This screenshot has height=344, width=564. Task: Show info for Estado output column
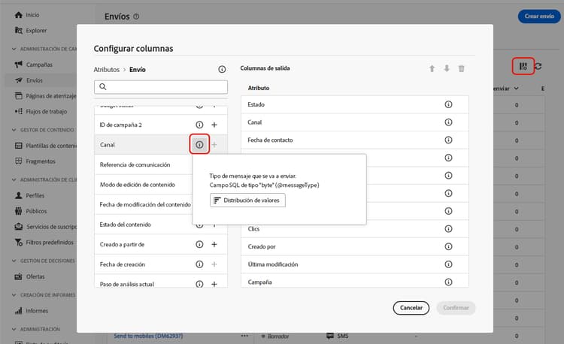[x=448, y=104]
